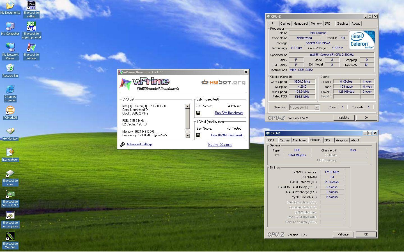Click the Channels # Dual value
This screenshot has width=404, height=252.
pyautogui.click(x=353, y=150)
